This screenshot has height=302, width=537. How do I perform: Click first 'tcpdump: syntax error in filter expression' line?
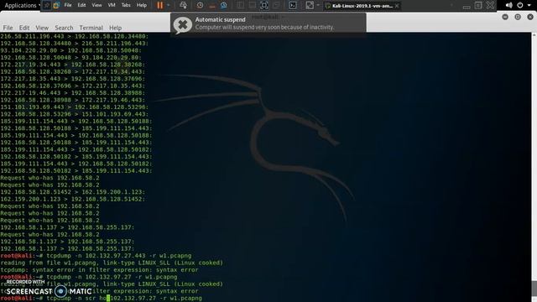tap(99, 270)
